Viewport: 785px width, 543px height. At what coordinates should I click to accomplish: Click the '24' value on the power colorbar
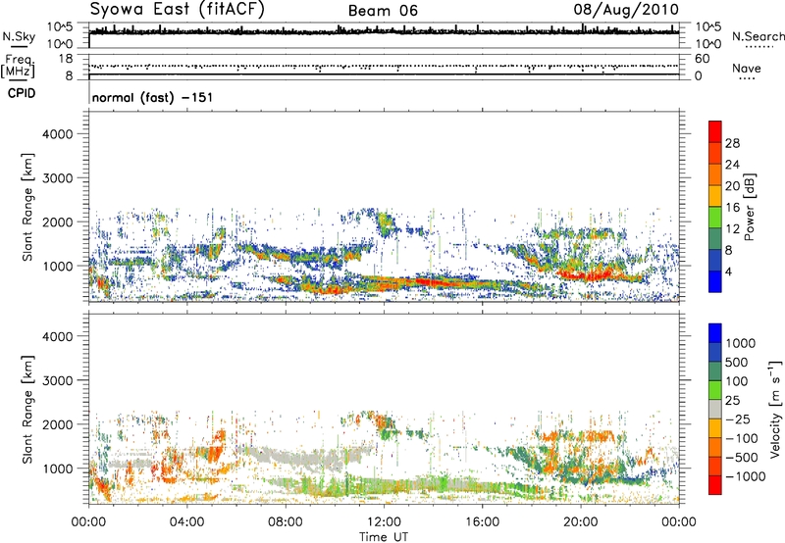pyautogui.click(x=732, y=165)
